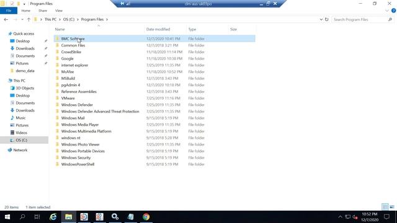Go back with the back arrow
Image resolution: width=397 pixels, height=223 pixels.
(6, 19)
